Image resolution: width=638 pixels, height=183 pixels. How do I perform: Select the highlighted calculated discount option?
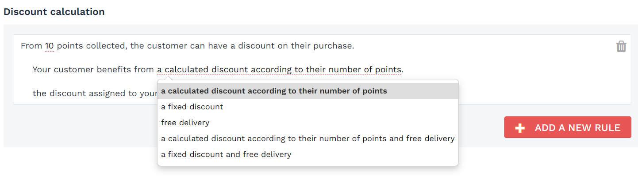(308, 91)
